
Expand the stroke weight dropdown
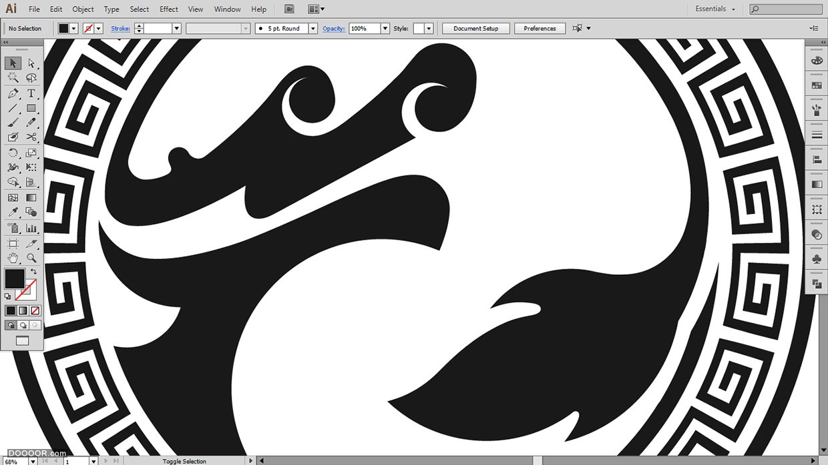coord(177,29)
